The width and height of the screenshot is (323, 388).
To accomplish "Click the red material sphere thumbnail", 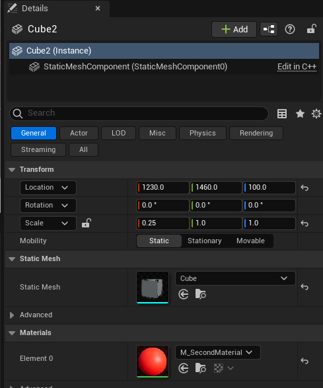I will point(153,362).
